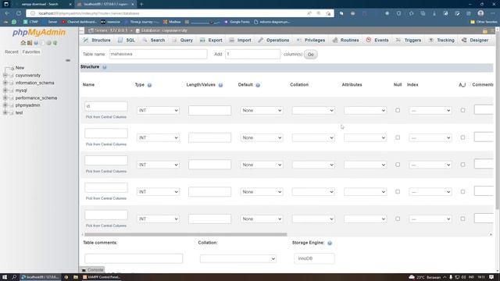Open help icon beside Length/Values header
500x281 pixels.
point(220,85)
